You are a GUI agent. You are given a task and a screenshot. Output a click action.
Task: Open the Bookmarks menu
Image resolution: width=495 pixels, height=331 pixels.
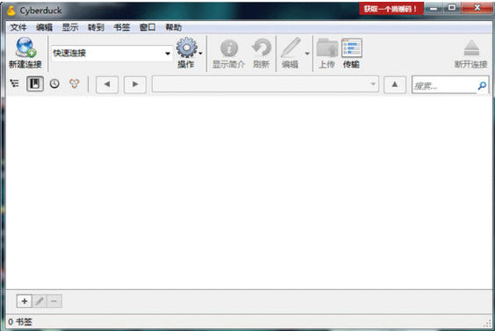[x=122, y=27]
